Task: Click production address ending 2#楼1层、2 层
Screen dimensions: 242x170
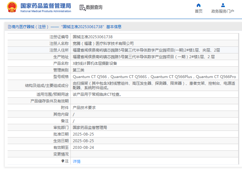Action: [144, 57]
